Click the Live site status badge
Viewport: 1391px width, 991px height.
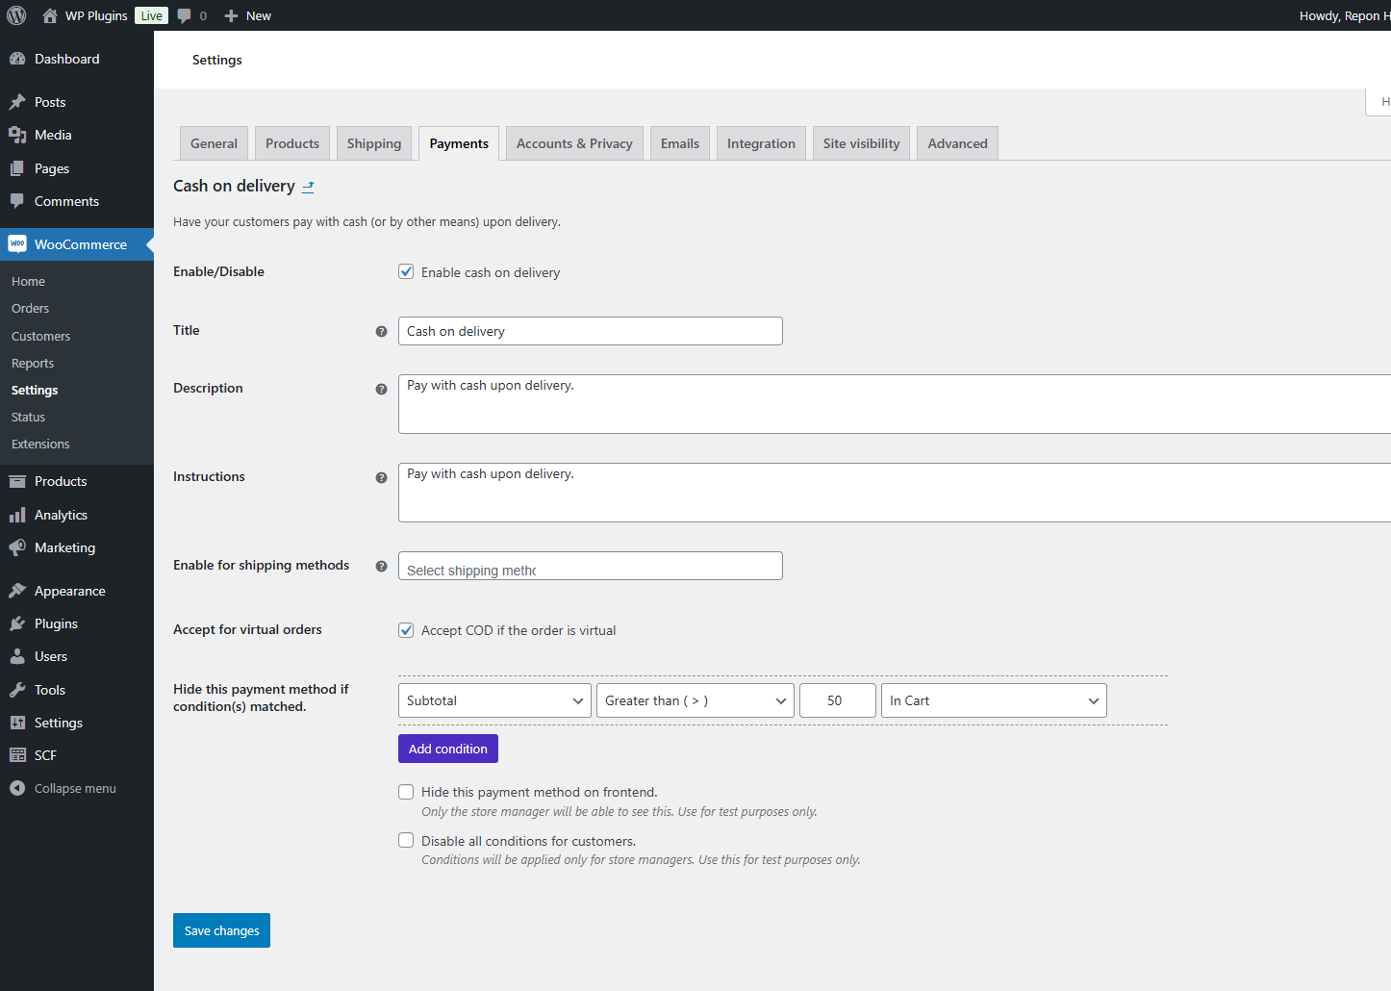click(x=152, y=15)
